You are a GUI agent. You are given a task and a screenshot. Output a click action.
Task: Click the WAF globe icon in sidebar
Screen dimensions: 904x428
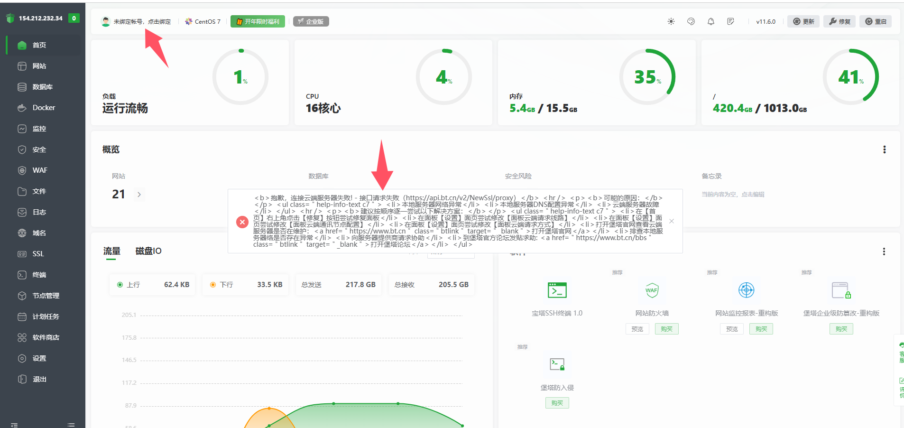(x=22, y=170)
